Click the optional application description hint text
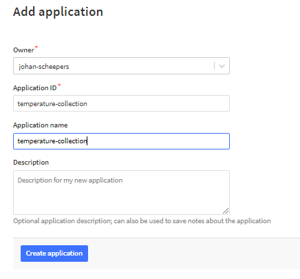 pyautogui.click(x=142, y=221)
